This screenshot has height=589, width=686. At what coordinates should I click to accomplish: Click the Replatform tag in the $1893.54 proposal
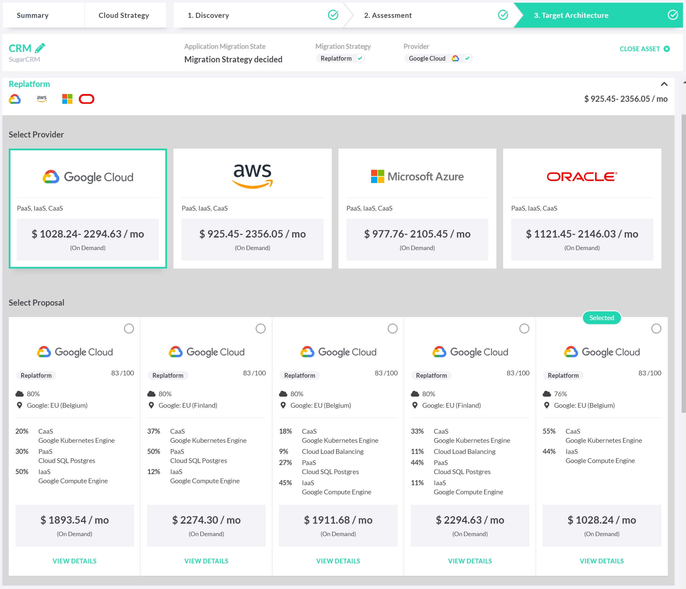36,375
